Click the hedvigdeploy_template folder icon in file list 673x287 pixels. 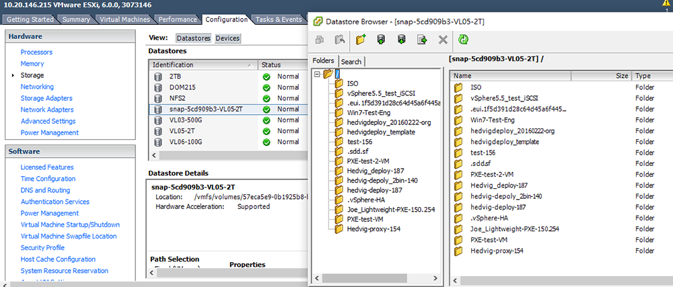tap(459, 142)
